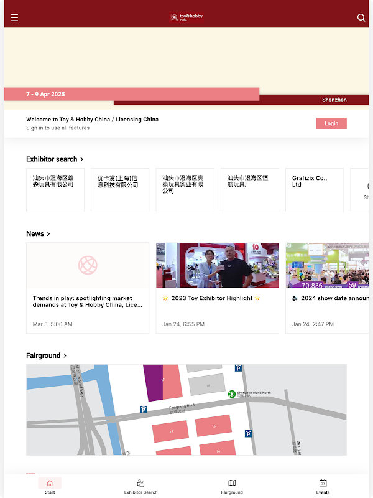Expand the Fairground chevron arrow
This screenshot has width=373, height=498.
[x=65, y=355]
